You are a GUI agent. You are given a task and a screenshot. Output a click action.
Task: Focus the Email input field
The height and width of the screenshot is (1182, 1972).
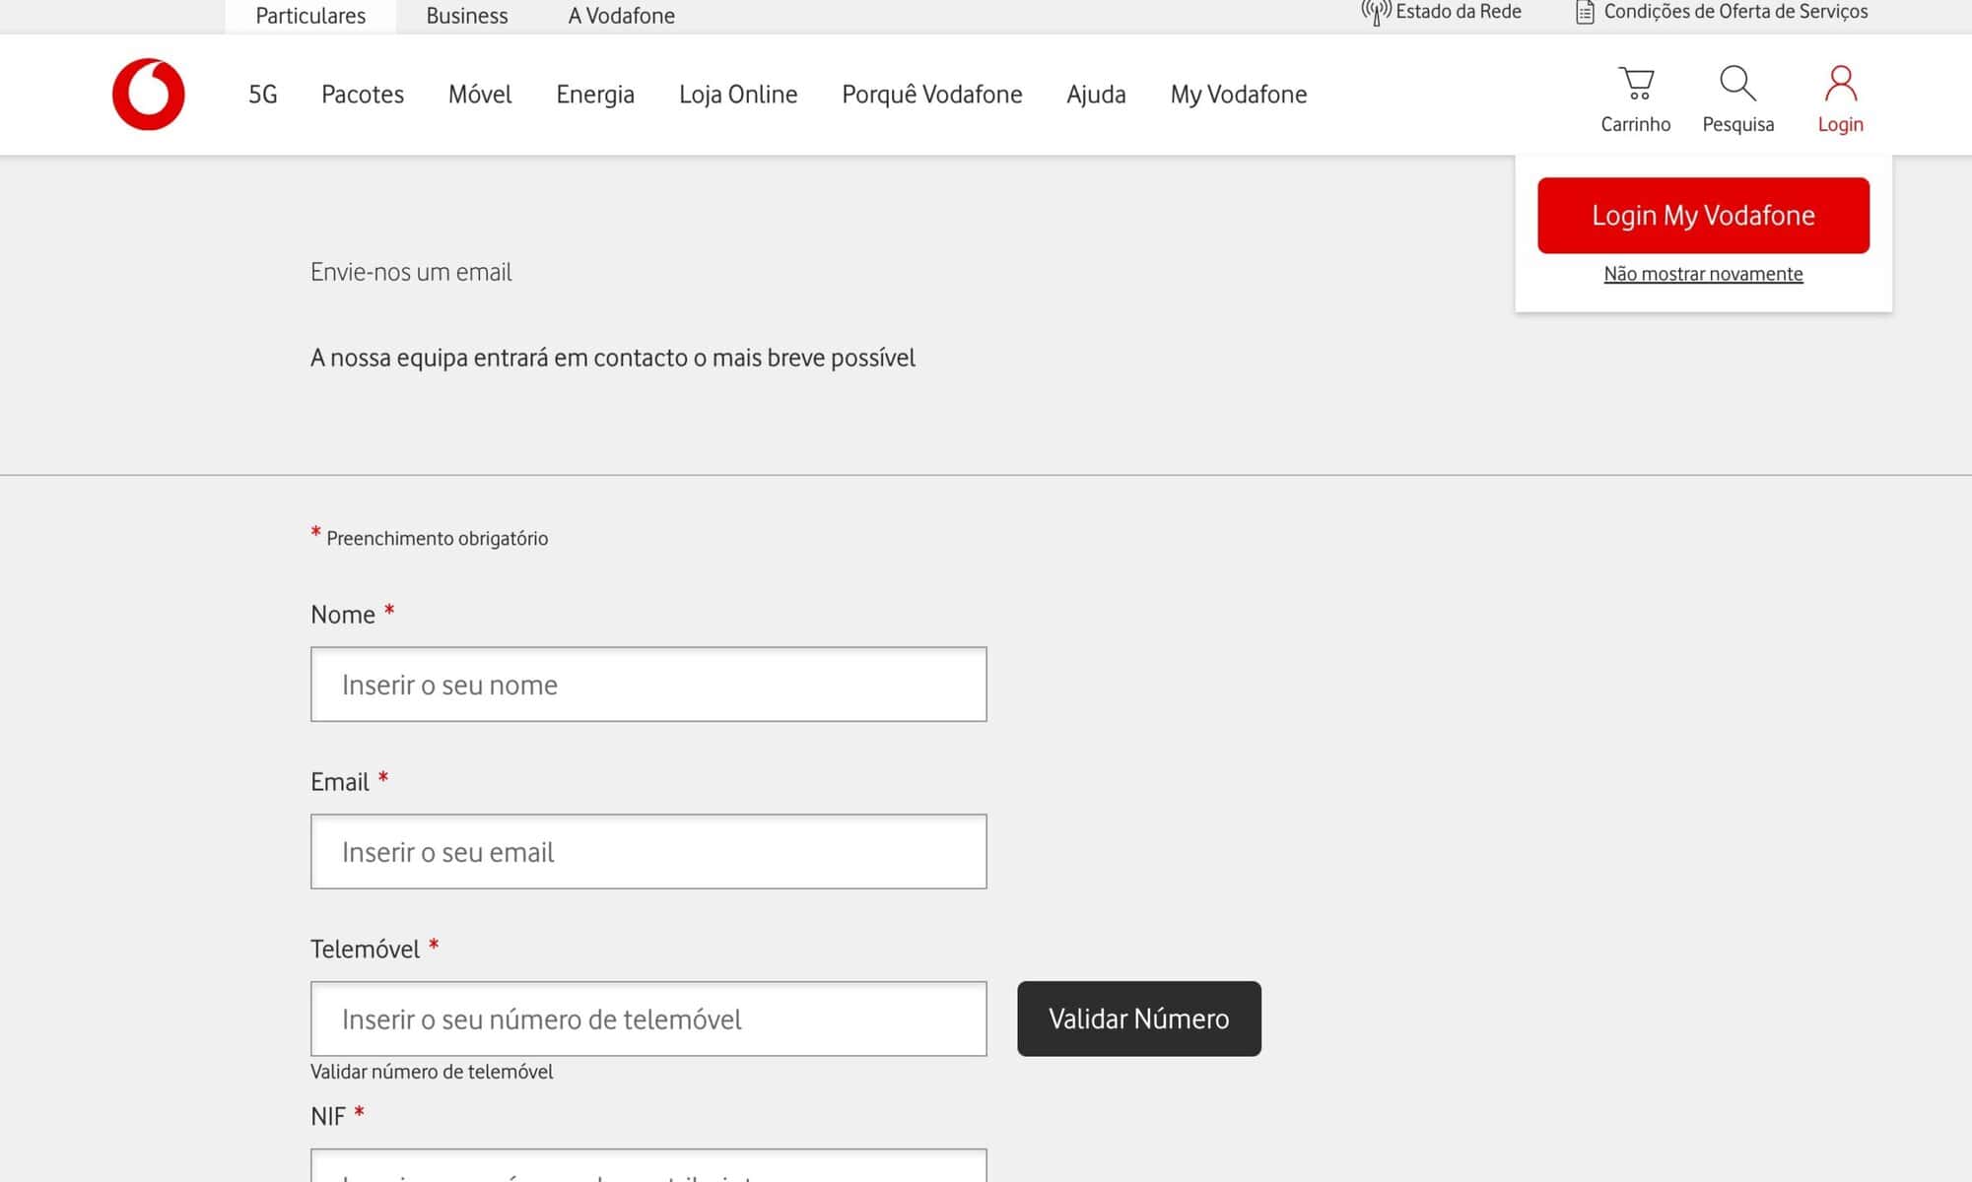coord(648,852)
